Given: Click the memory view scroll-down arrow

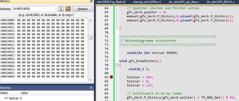Looking at the screenshot, I should [x=90, y=80].
